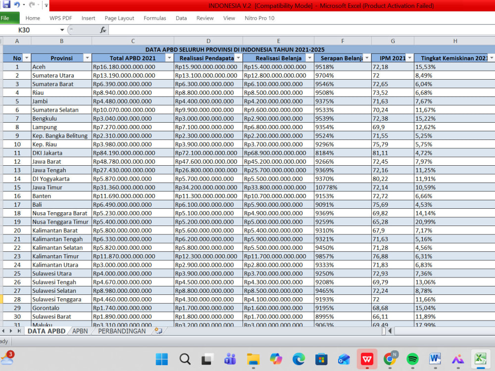Viewport: 495px width, 371px height.
Task: Switch to Microsoft Word on taskbar
Action: tap(435, 359)
